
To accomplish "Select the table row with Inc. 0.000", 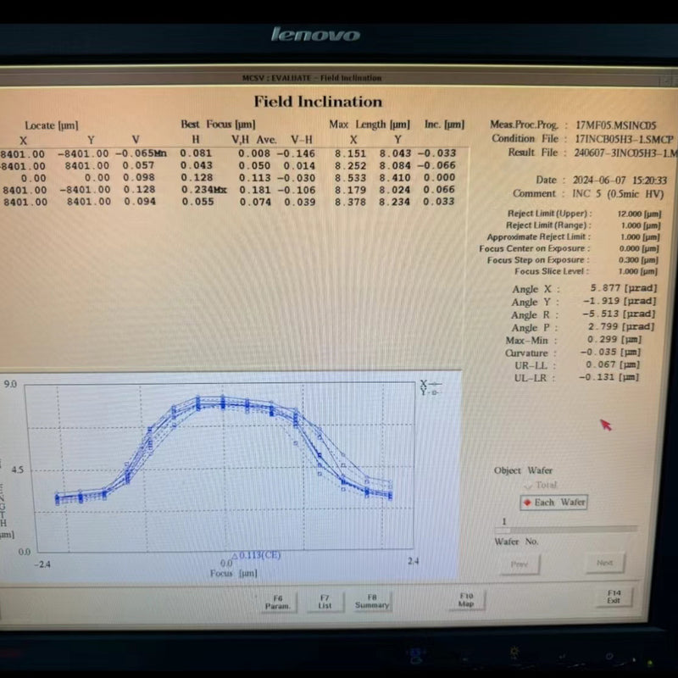I will [229, 178].
